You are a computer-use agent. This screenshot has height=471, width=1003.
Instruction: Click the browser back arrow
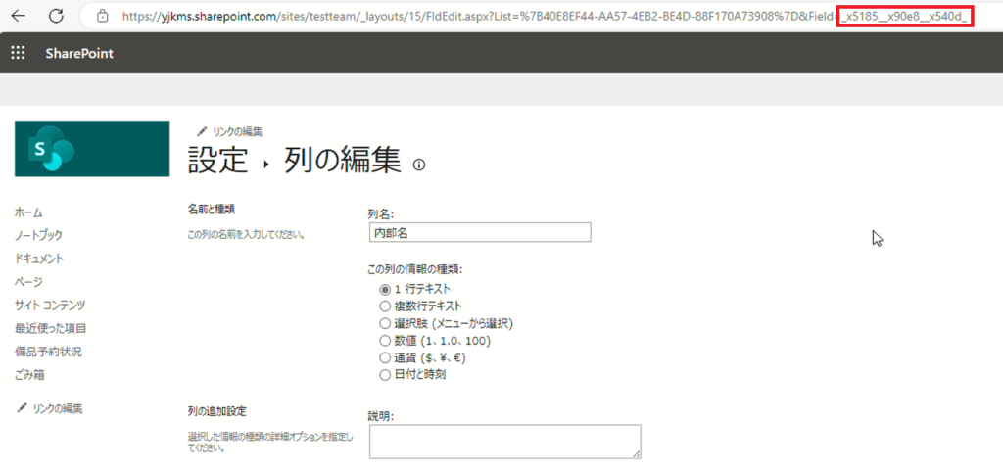(19, 16)
